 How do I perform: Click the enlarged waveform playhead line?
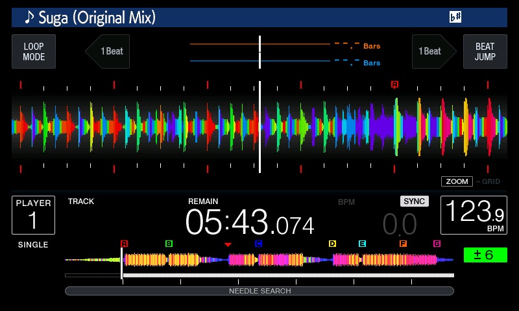point(260,127)
